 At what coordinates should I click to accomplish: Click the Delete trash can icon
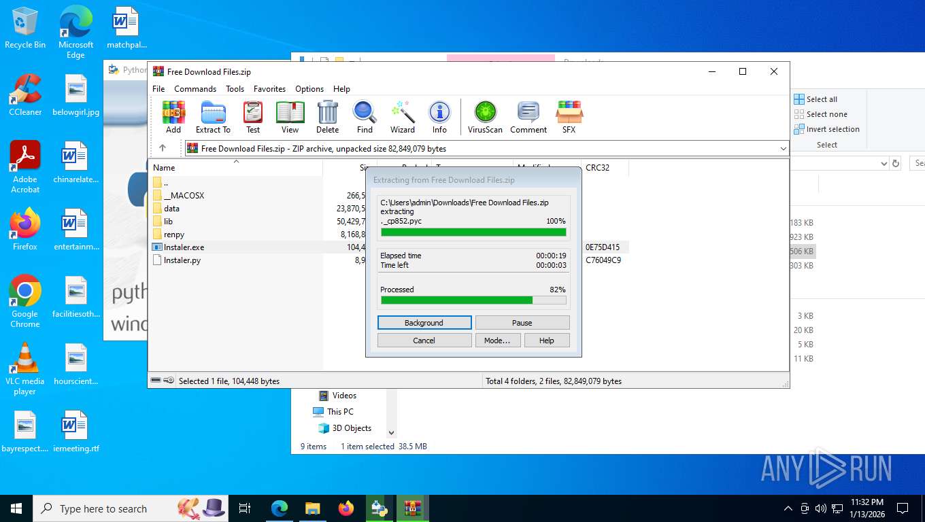pyautogui.click(x=327, y=117)
